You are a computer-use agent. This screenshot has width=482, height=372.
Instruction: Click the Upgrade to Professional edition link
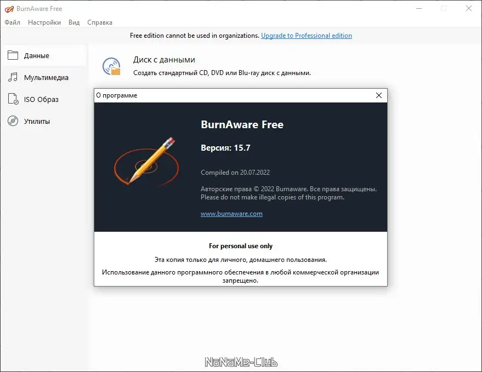[x=307, y=36]
